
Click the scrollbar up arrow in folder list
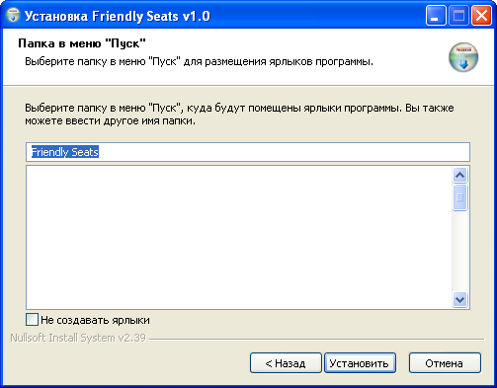point(459,175)
